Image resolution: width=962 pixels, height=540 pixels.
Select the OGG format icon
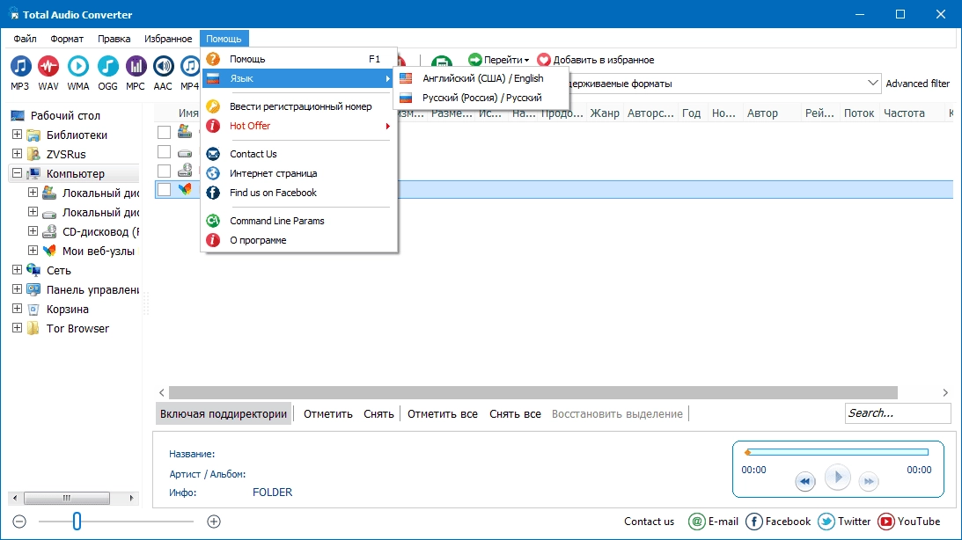pos(107,72)
